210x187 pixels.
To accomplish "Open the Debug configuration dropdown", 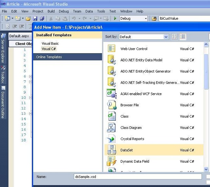I will tap(134, 19).
